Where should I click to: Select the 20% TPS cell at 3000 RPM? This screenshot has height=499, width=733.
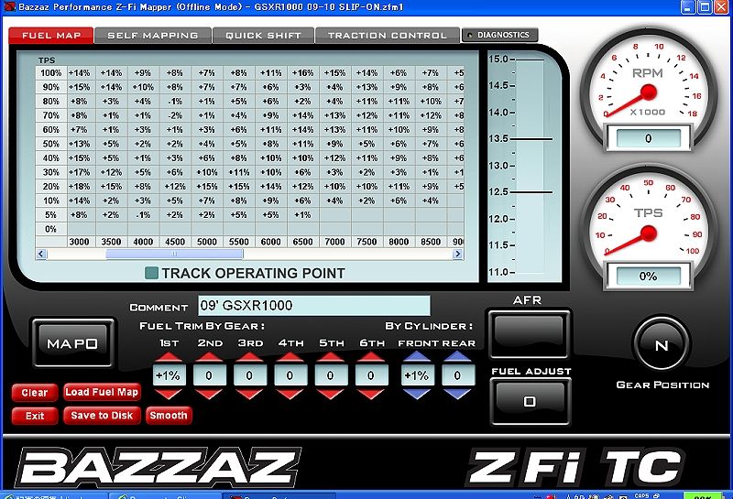click(79, 187)
